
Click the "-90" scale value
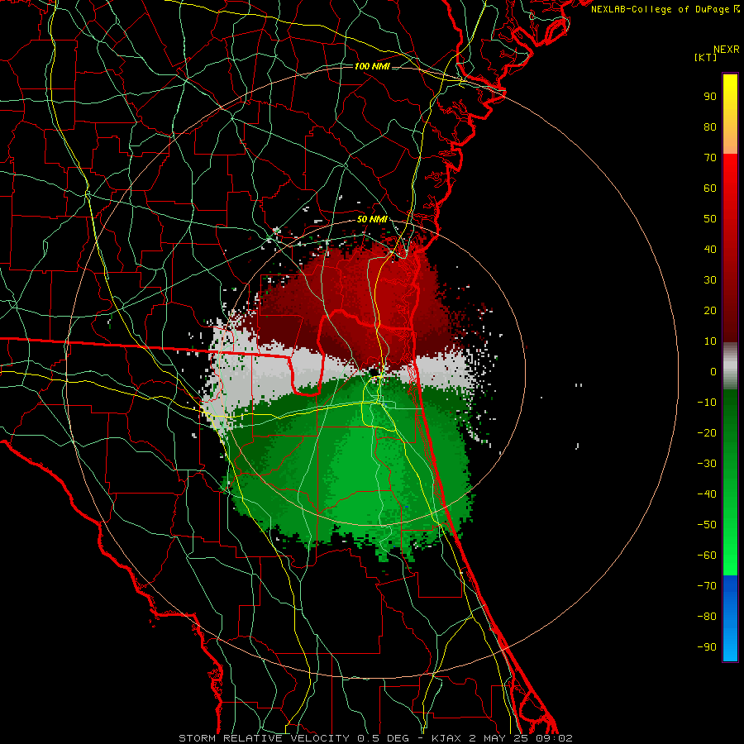tap(707, 647)
